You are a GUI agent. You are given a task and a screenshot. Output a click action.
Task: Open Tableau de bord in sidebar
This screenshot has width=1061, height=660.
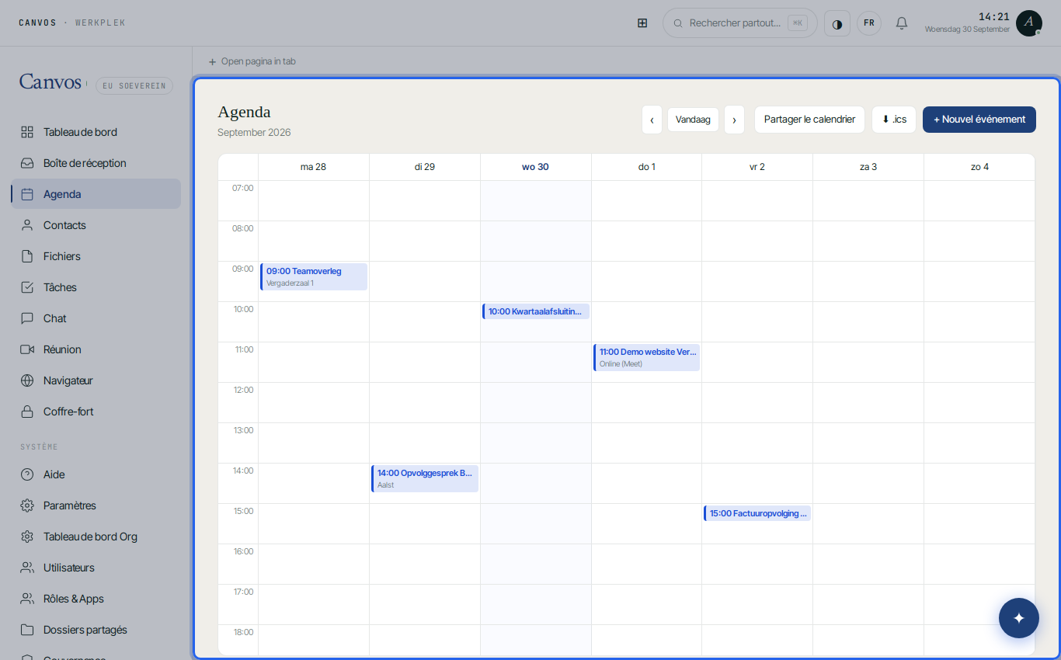pos(96,132)
